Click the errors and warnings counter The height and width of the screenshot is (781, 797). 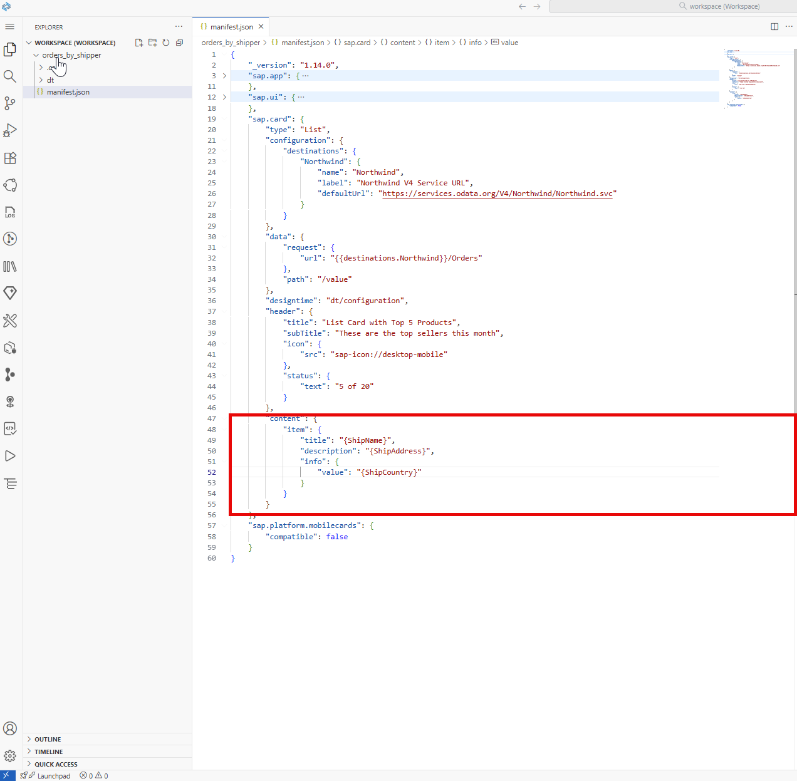coord(94,775)
